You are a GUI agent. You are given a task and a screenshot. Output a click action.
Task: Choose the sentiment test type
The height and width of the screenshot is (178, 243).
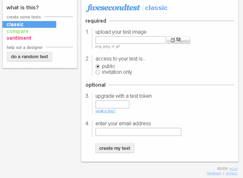[x=19, y=38]
